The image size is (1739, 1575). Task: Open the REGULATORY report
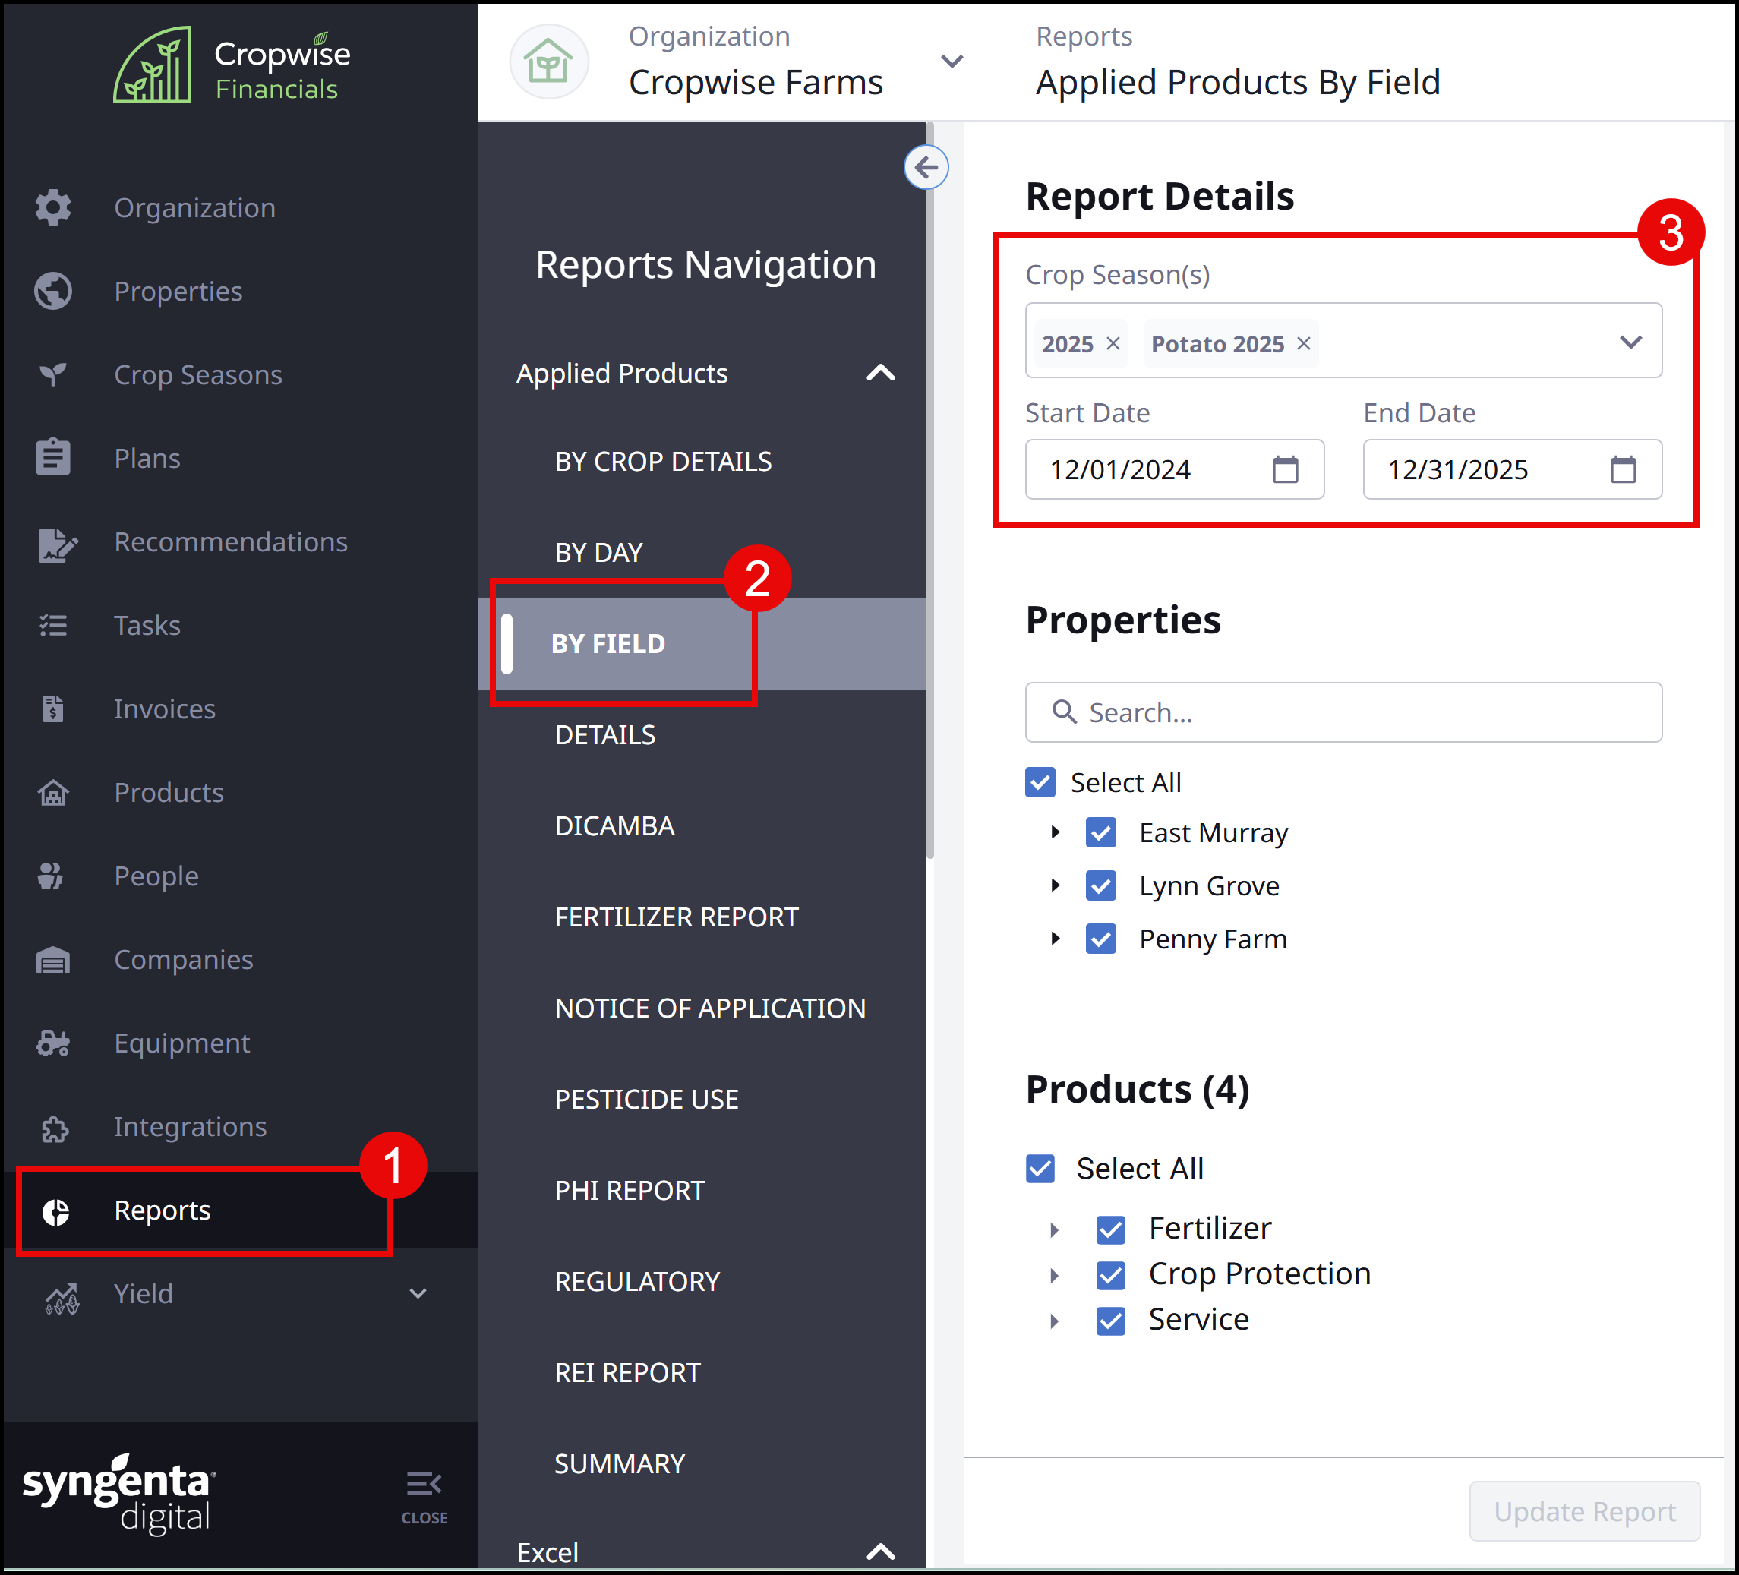pyautogui.click(x=636, y=1282)
